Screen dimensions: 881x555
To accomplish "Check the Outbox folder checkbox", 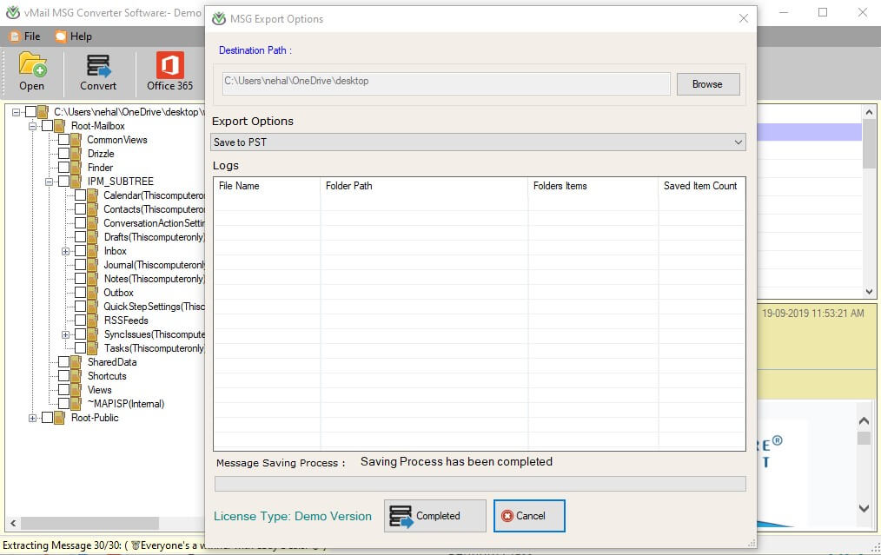I will click(80, 293).
